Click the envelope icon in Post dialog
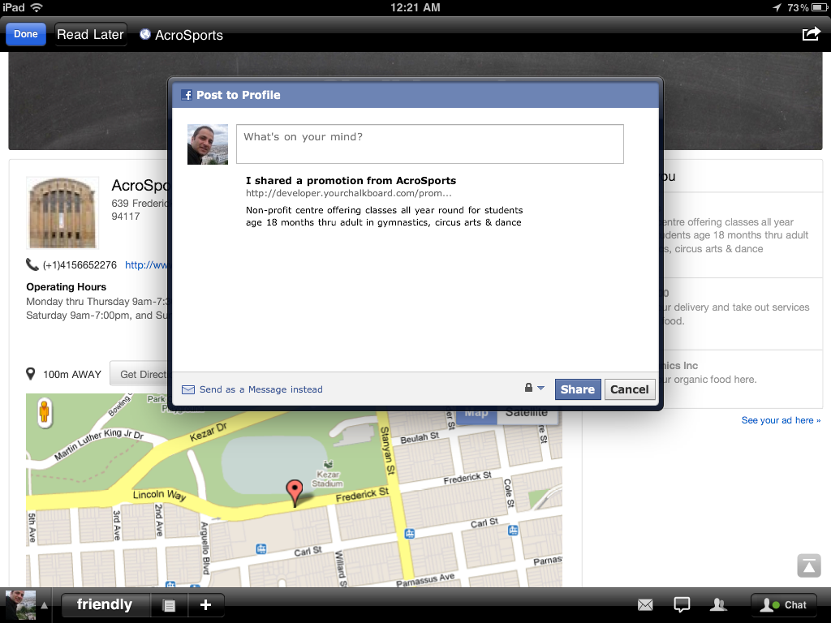Screen dimensions: 831x623 188,389
